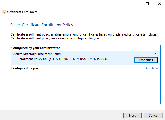Click the 'Configured by your administrator' header

click(x=36, y=48)
